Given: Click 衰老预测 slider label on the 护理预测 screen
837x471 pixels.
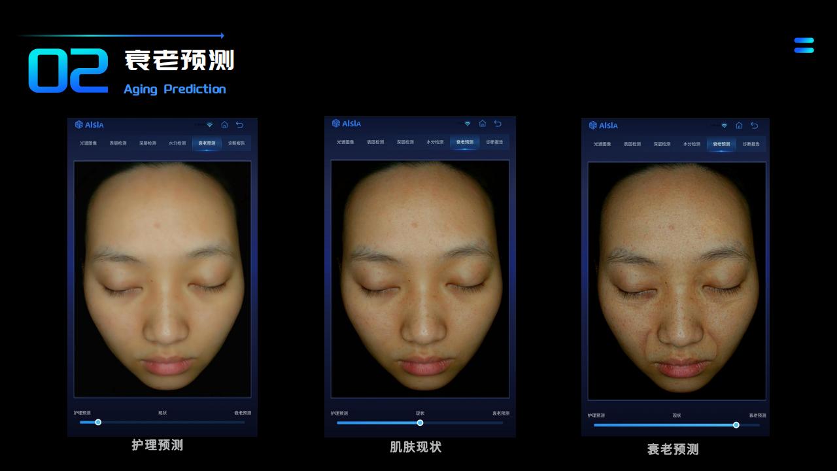Looking at the screenshot, I should coord(243,413).
